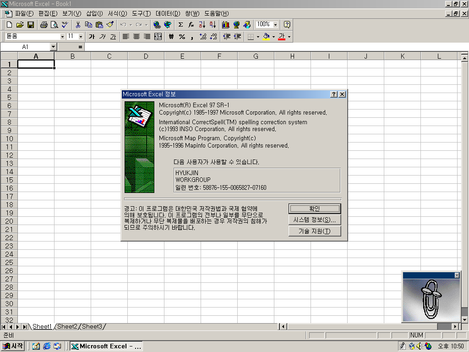Screen dimensions: 469x352
Task: Click the AutoSum sigma icon
Action: coord(180,25)
